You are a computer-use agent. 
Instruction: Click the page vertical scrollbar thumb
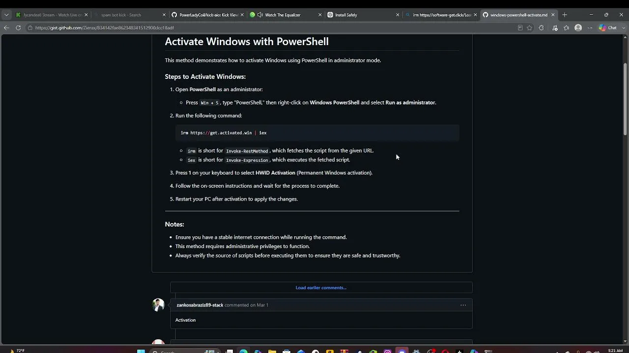[x=626, y=100]
